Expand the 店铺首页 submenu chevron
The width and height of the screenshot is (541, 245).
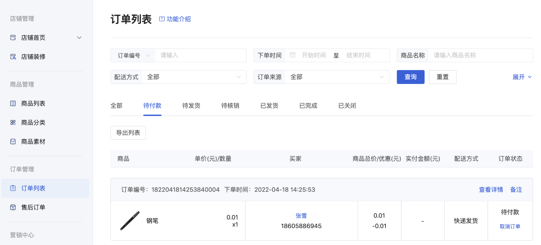tap(79, 38)
